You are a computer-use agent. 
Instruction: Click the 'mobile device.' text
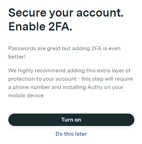click(x=27, y=96)
